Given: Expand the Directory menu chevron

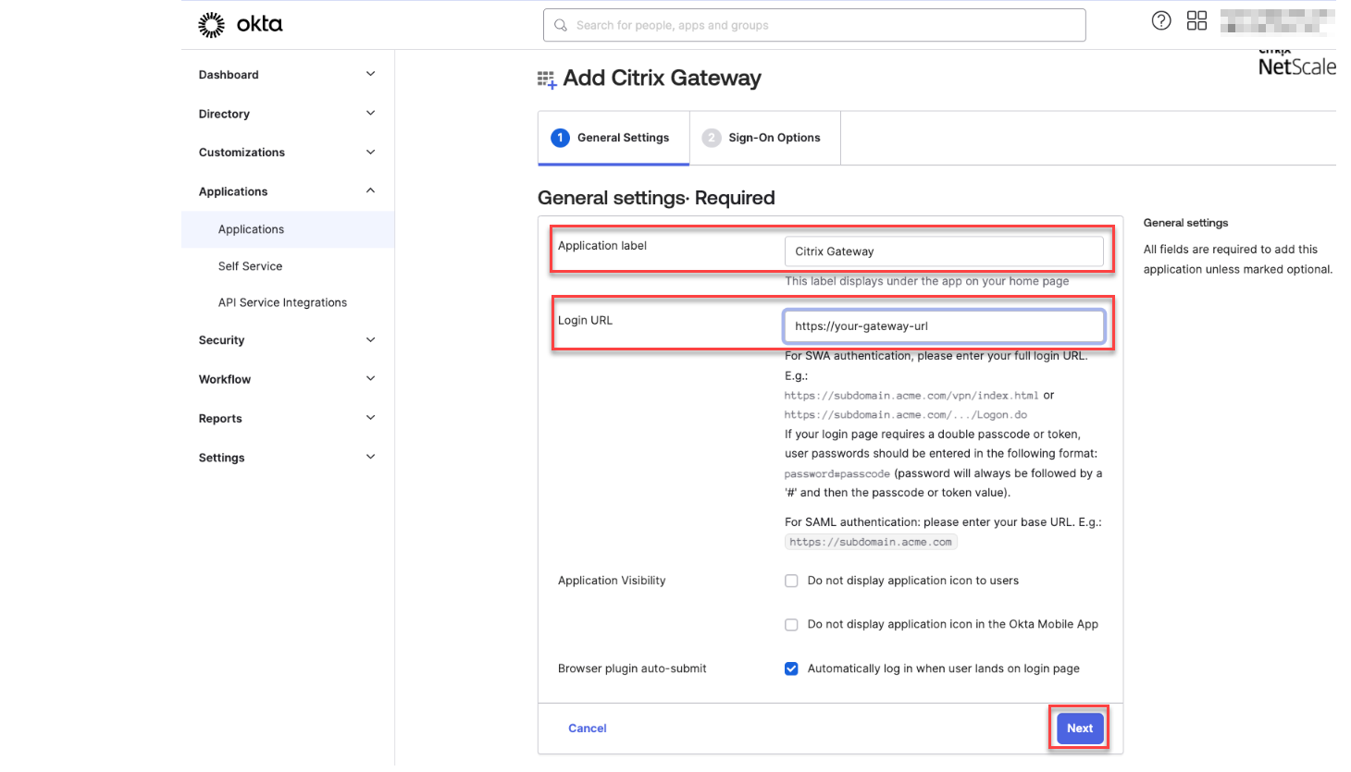Looking at the screenshot, I should (370, 114).
